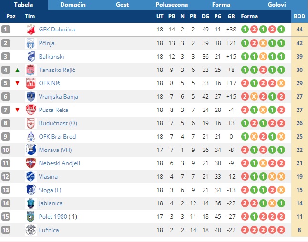Switch to the Domaćin tab
Viewport: 308px width, 242px height.
click(x=72, y=5)
